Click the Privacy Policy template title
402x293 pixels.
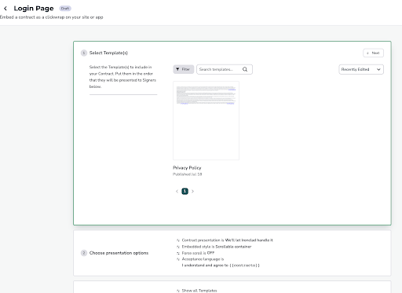(x=187, y=168)
